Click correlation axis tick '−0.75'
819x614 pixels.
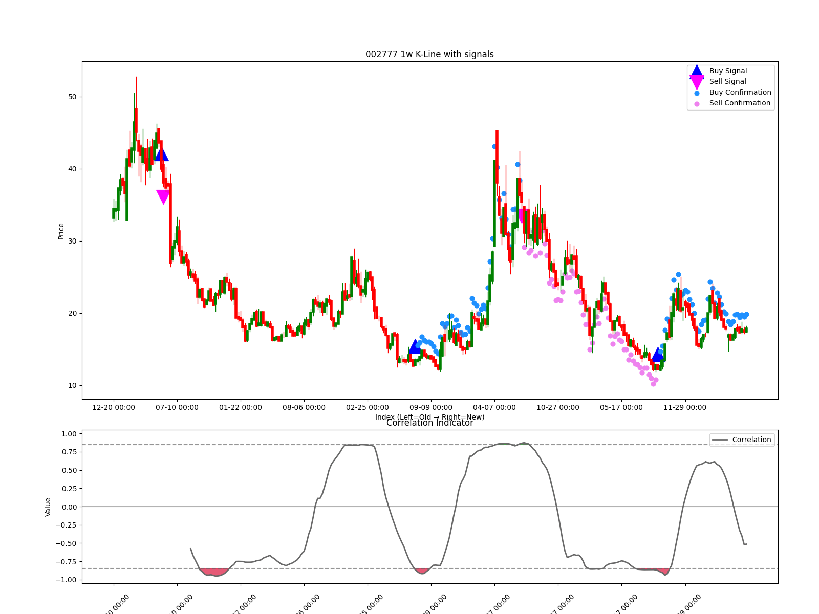67,561
